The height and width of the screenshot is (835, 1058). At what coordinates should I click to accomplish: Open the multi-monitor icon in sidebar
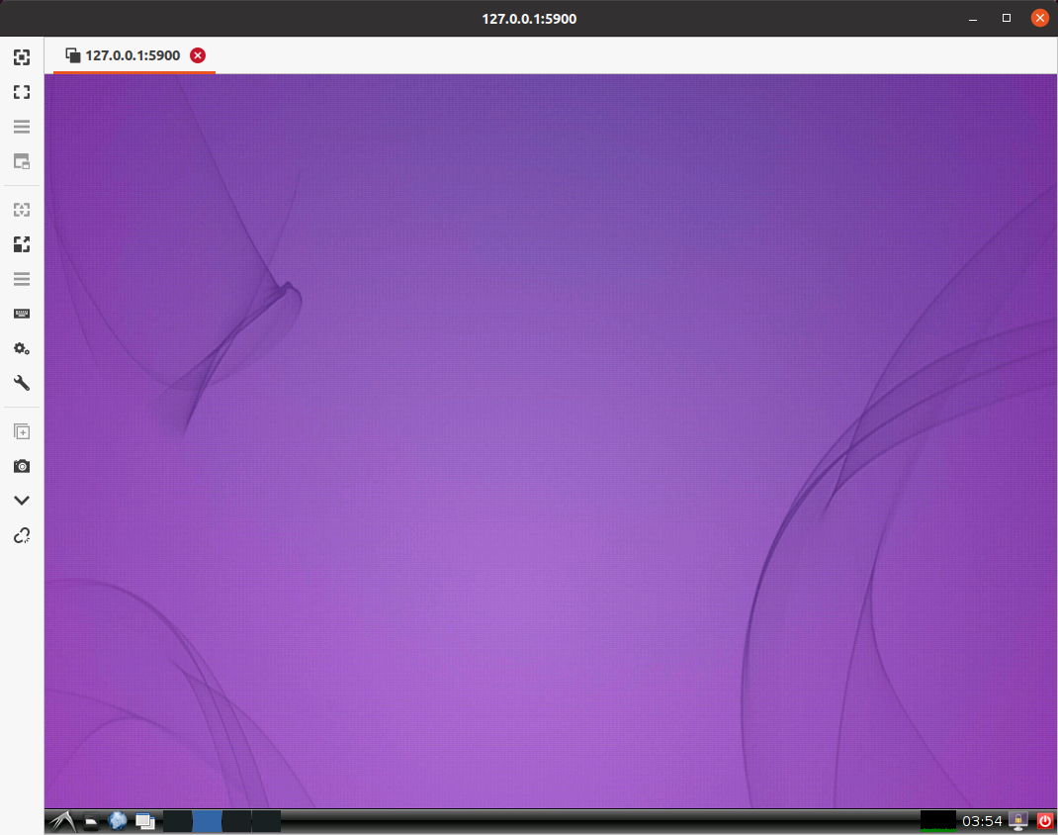pyautogui.click(x=21, y=161)
